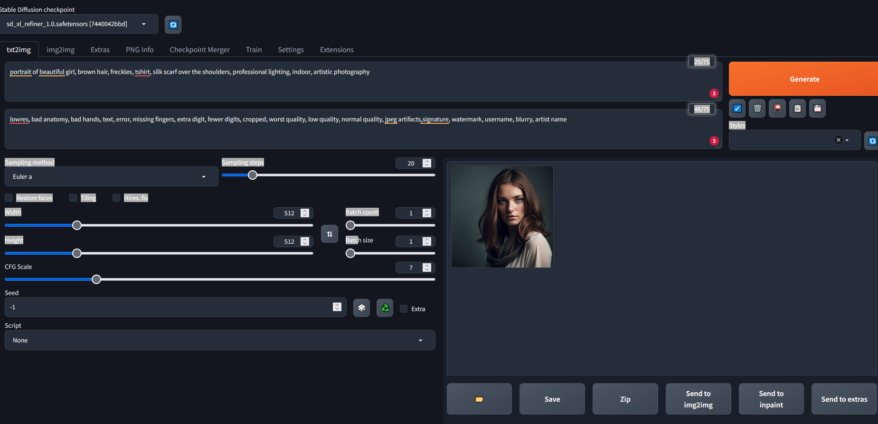Clear the prompt with the trash icon
Image resolution: width=878 pixels, height=424 pixels.
pyautogui.click(x=757, y=109)
